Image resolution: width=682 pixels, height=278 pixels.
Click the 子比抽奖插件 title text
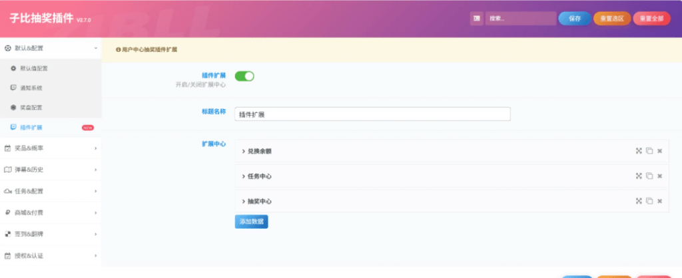(x=41, y=18)
